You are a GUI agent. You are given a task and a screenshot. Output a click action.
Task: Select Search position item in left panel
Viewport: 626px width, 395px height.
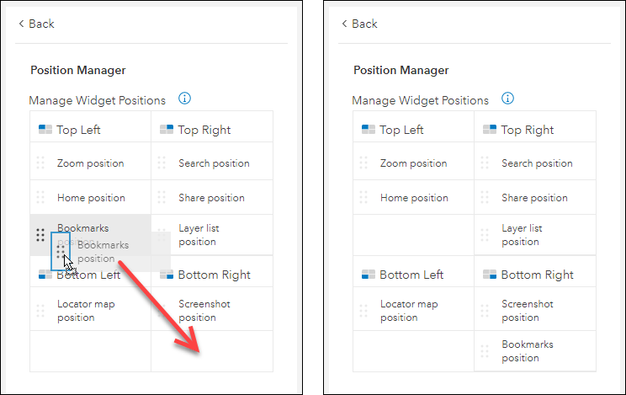[x=214, y=163]
